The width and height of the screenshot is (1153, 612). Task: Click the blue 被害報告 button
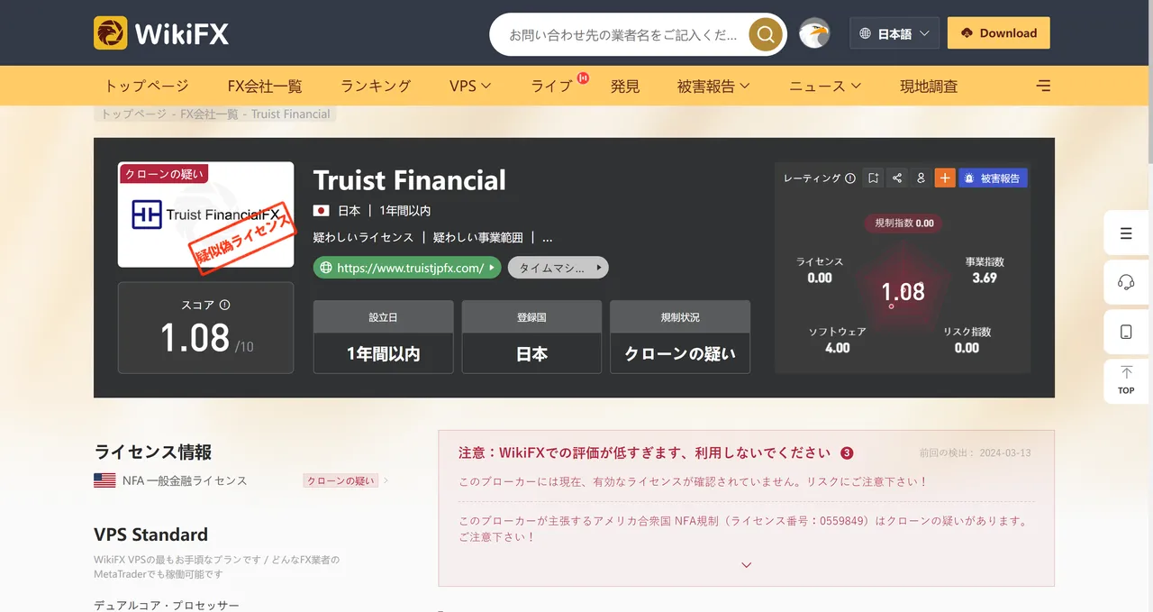pyautogui.click(x=993, y=178)
